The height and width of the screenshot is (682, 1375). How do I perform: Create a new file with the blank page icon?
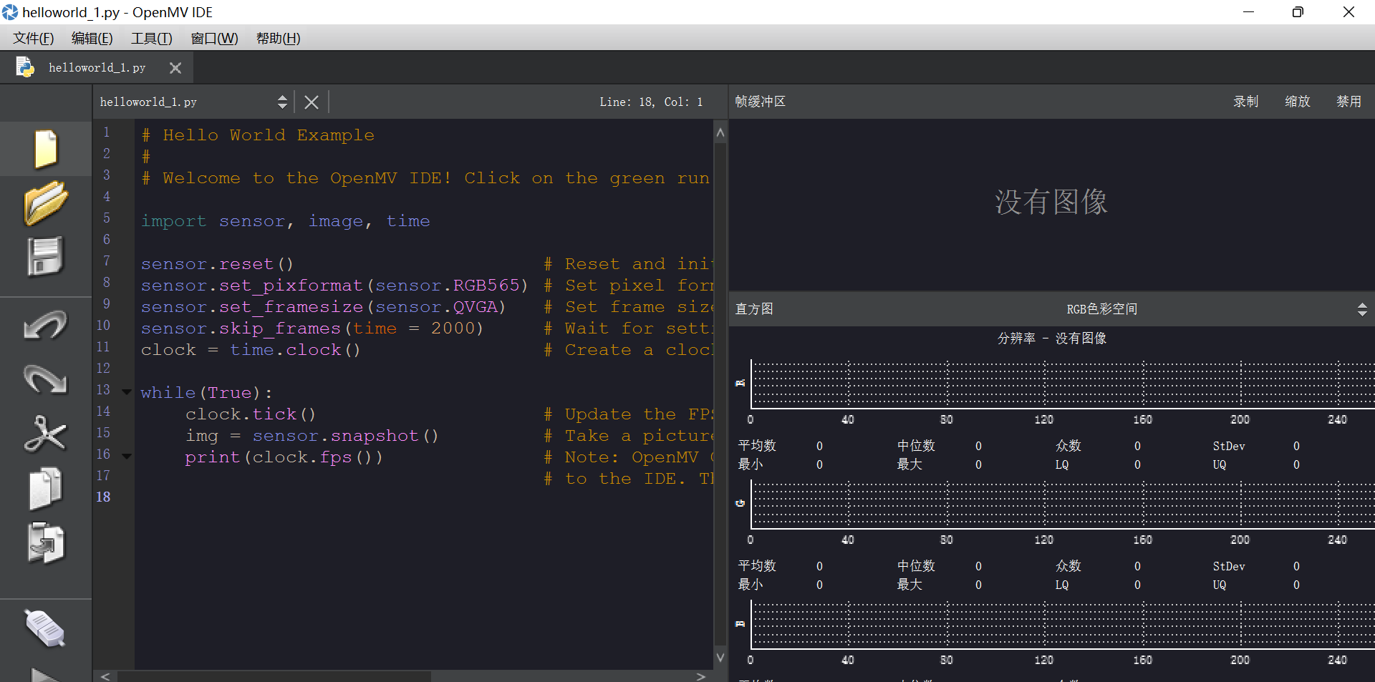(x=46, y=149)
